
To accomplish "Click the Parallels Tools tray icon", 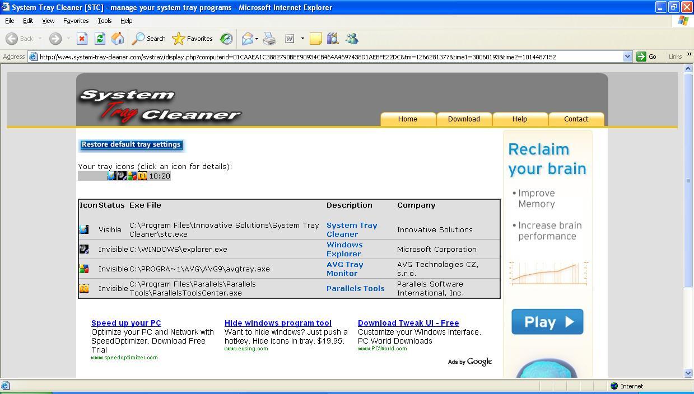I will coord(142,175).
